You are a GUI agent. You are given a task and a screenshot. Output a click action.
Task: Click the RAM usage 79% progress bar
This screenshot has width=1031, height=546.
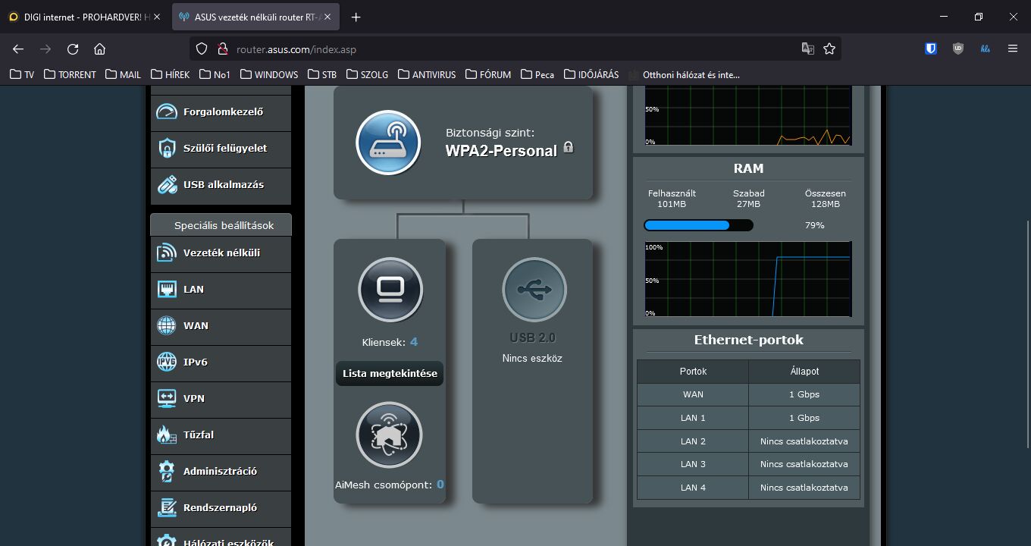[x=698, y=225]
